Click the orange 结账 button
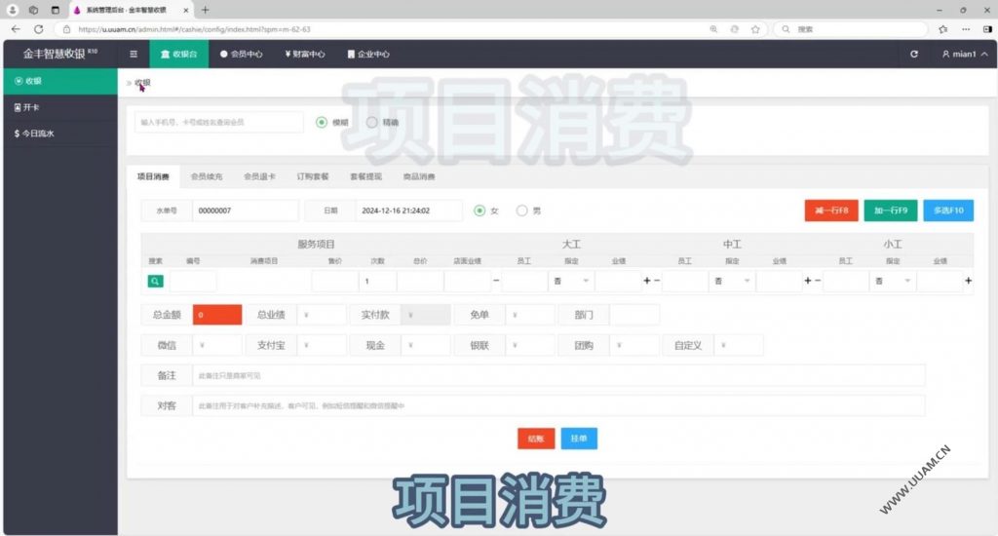Viewport: 998px width, 536px height. 536,439
